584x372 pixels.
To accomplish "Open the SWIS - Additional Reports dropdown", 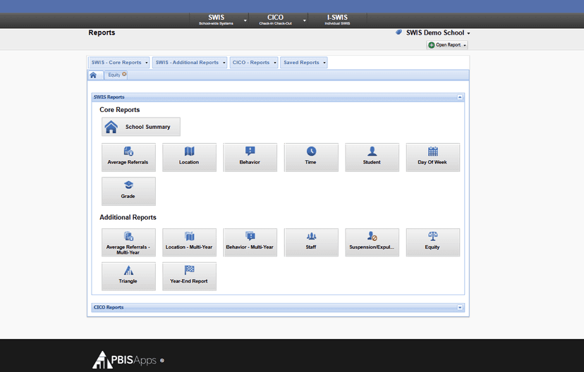I will coord(190,63).
